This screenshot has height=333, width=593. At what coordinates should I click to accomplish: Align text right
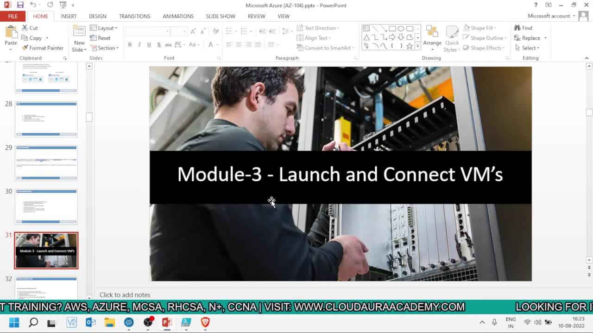(248, 44)
